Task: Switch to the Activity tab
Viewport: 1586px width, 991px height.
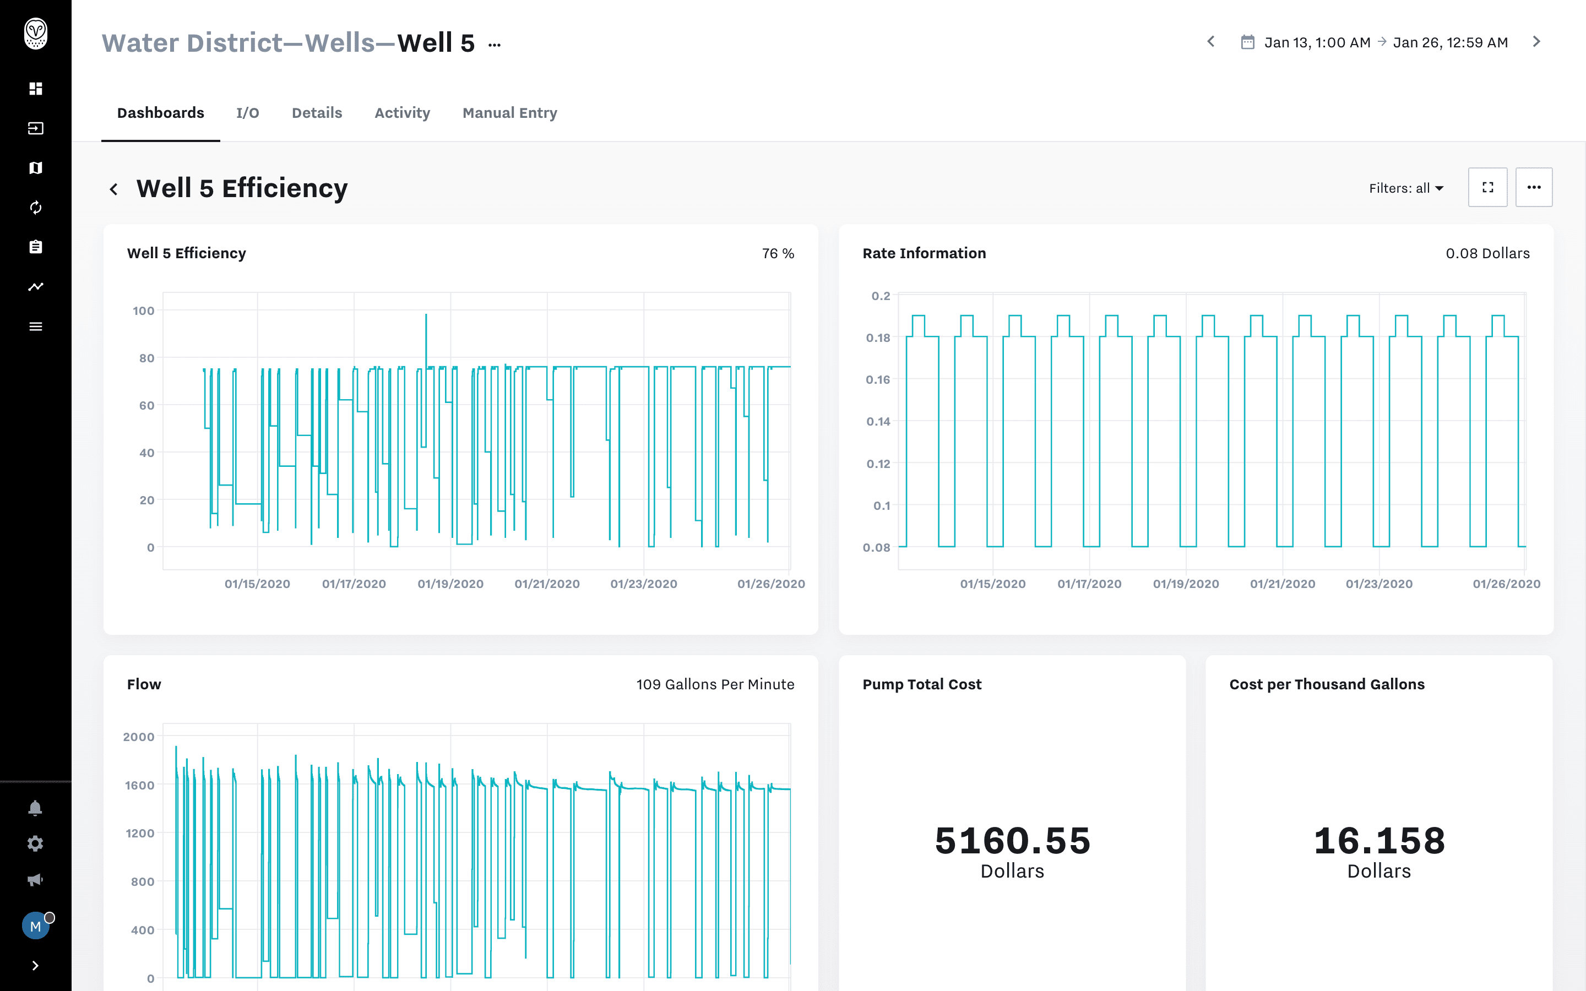Action: 403,113
